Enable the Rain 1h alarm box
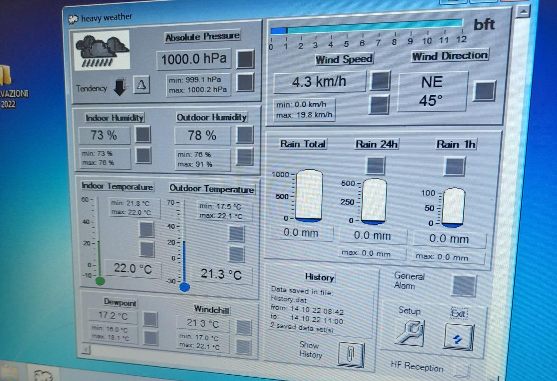 (x=455, y=167)
